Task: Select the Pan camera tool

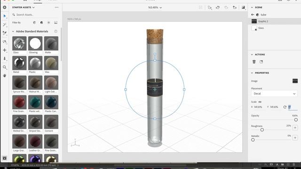Action: 5,50
